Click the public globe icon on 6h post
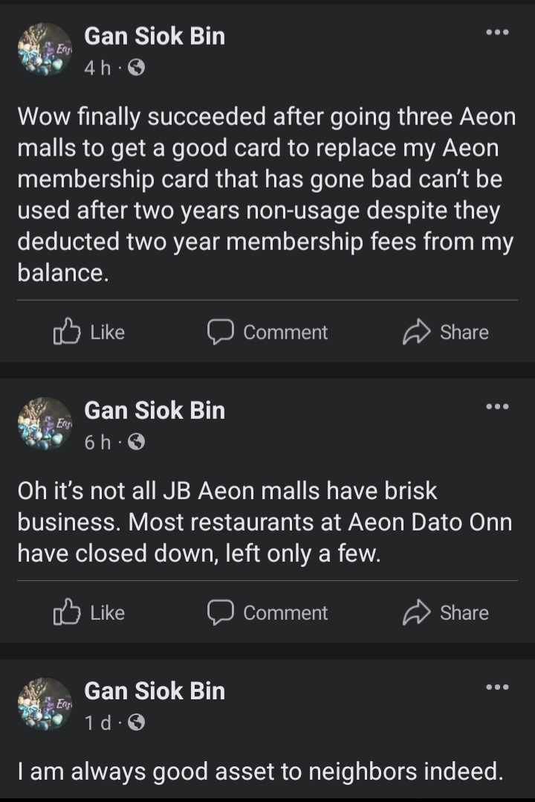Image resolution: width=535 pixels, height=802 pixels. coord(136,443)
